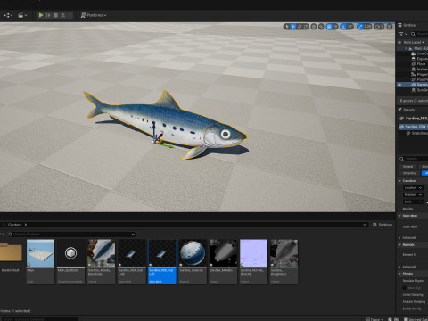Activate the Translate gizmo tool
This screenshot has height=321, width=428.
click(x=293, y=27)
